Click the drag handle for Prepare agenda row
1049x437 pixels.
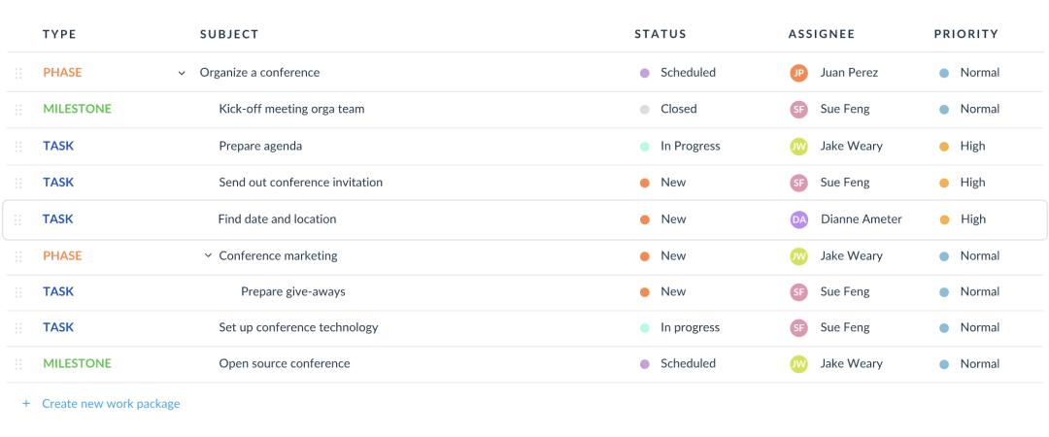click(x=18, y=147)
